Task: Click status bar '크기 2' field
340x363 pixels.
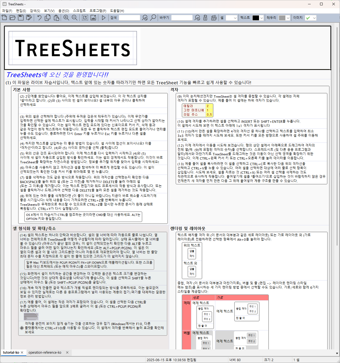Action: coord(269,360)
